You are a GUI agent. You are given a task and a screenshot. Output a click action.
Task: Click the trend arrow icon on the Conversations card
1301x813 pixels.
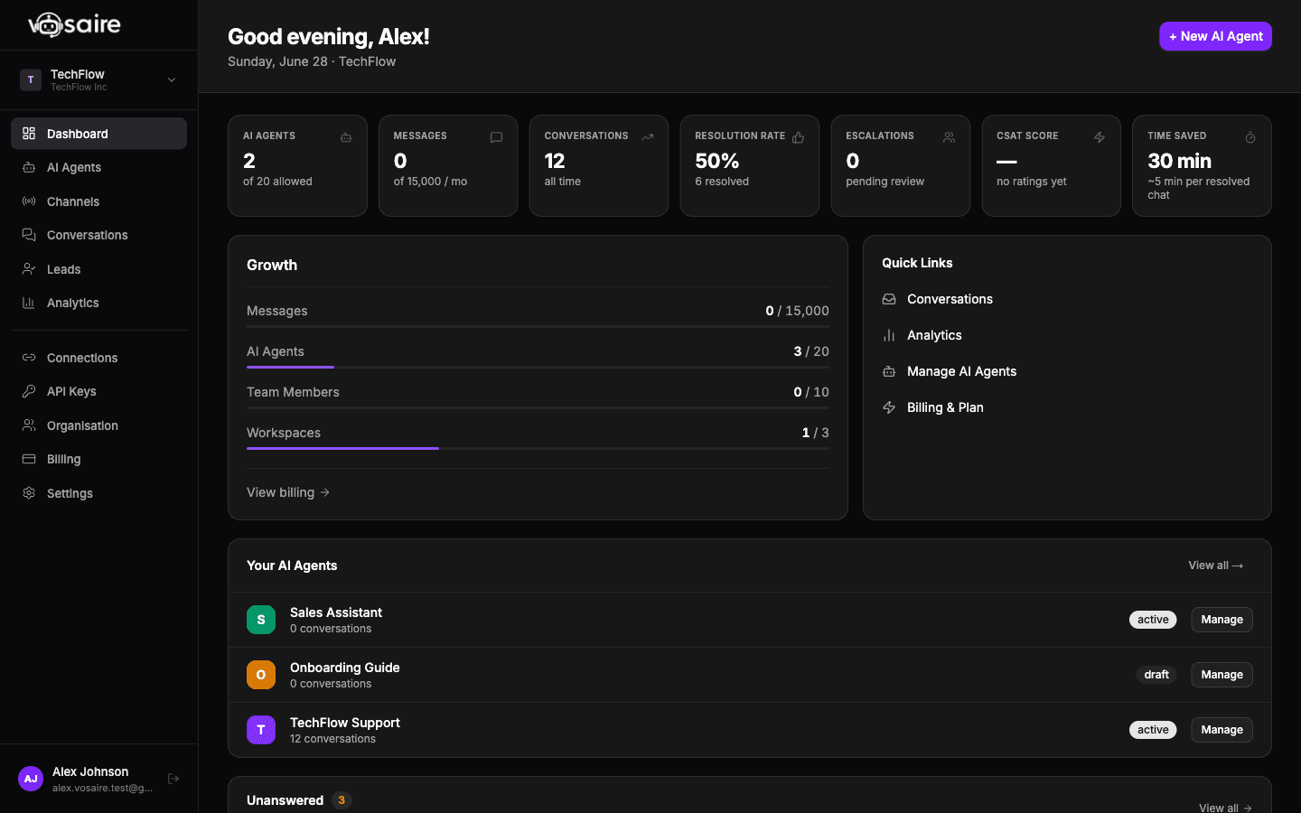point(648,137)
